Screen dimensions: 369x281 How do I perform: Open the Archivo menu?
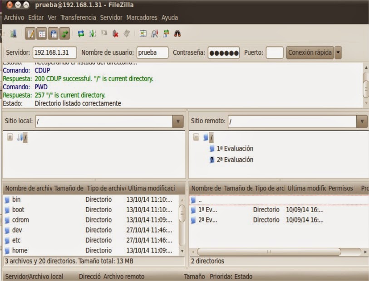(14, 17)
